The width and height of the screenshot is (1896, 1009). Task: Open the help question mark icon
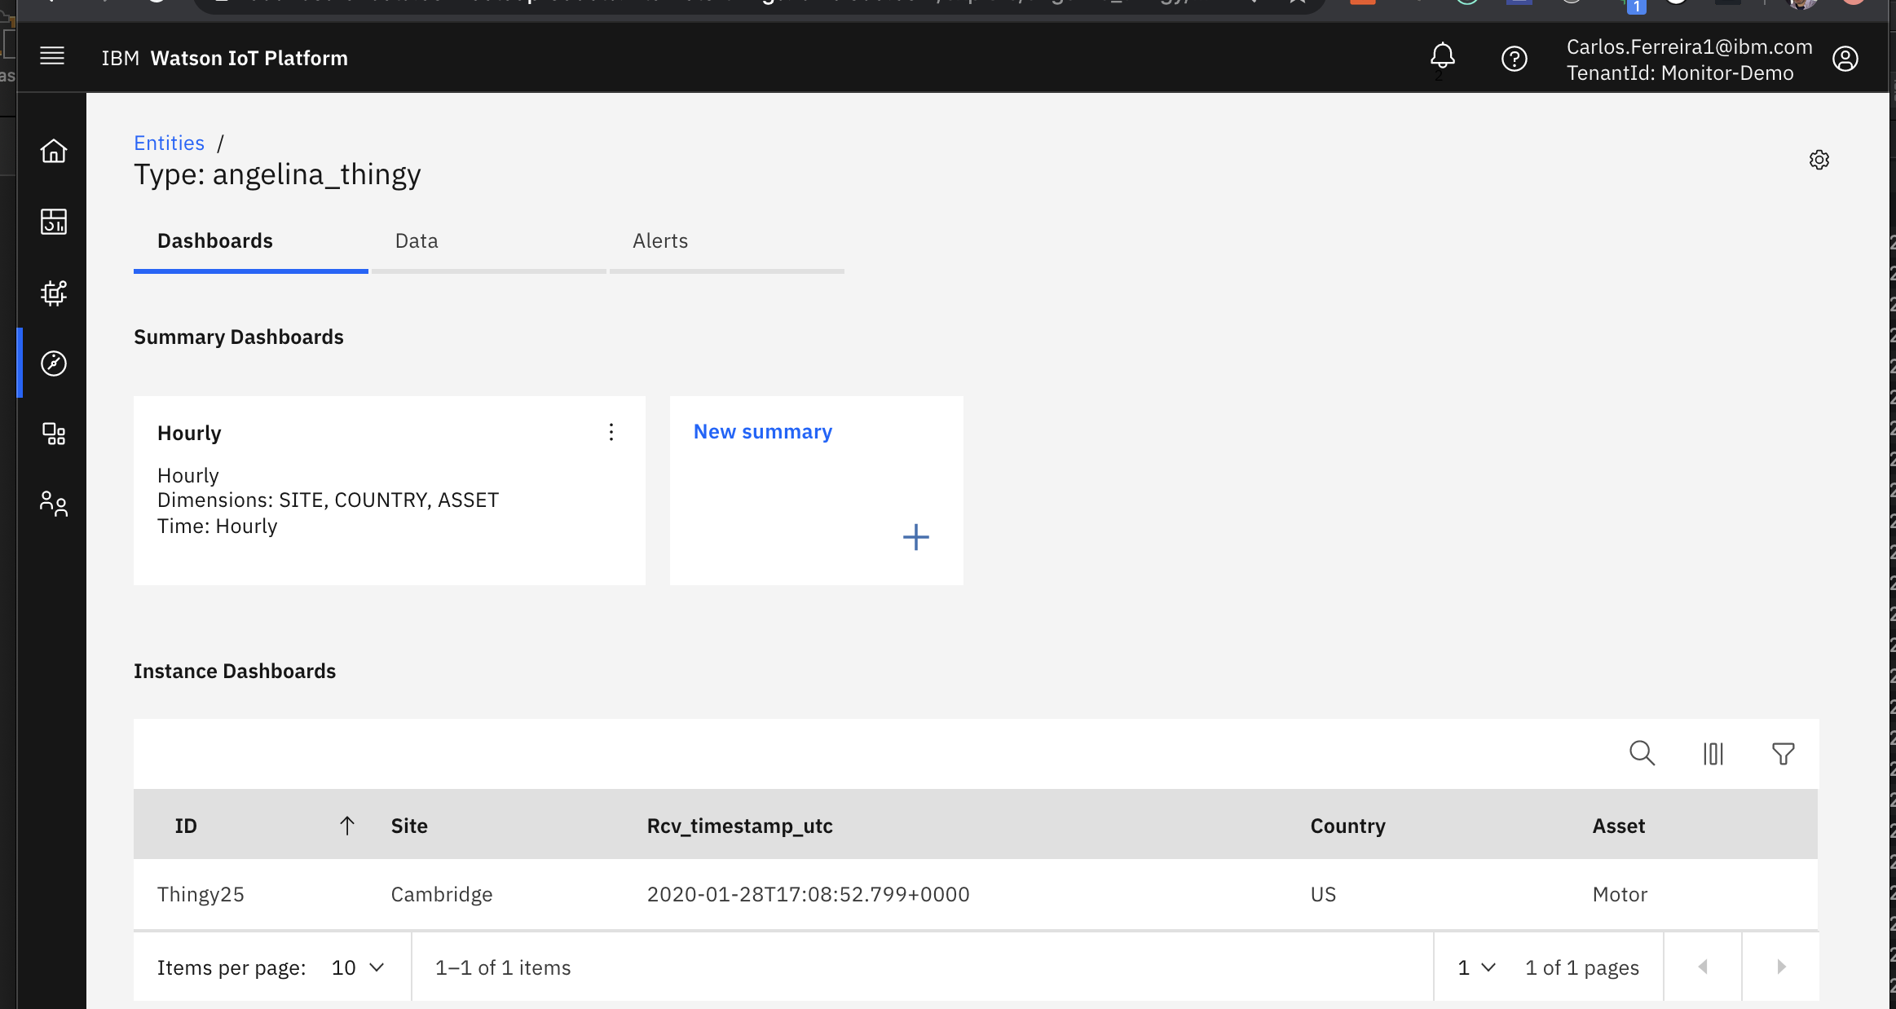tap(1514, 59)
